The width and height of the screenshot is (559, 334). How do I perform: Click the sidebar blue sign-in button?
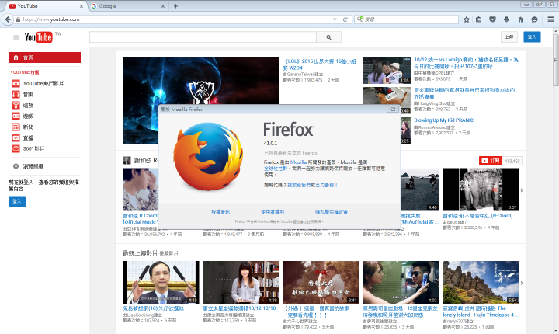17,202
